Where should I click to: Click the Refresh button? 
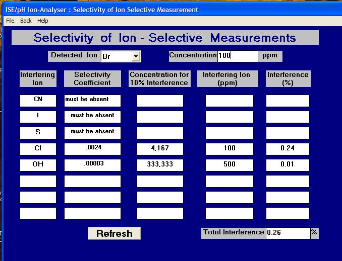[115, 234]
